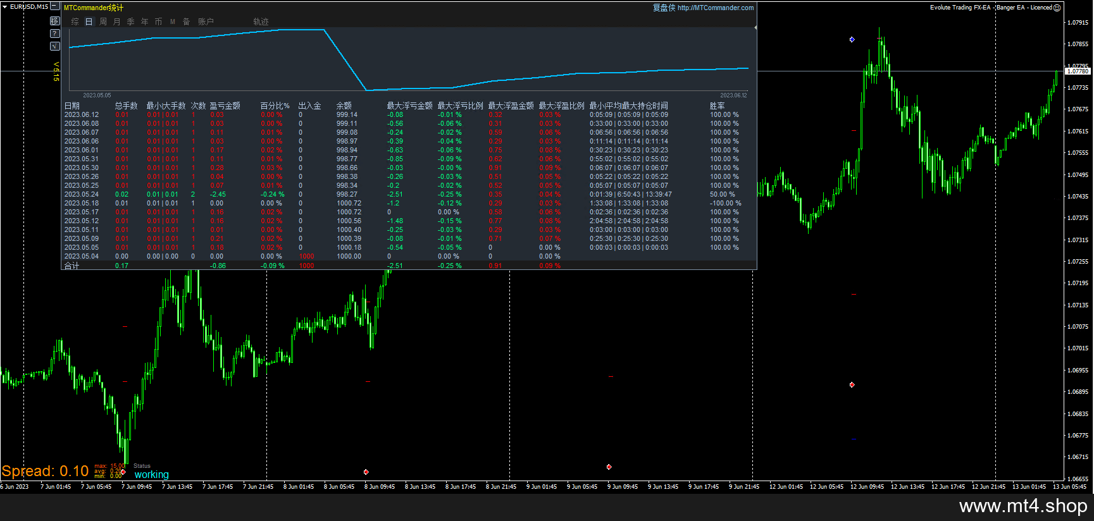Click the √ checkmark icon button
Image resolution: width=1094 pixels, height=521 pixels.
click(54, 46)
